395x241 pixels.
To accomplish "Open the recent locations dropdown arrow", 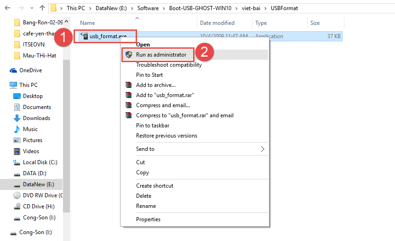I will pyautogui.click(x=31, y=8).
